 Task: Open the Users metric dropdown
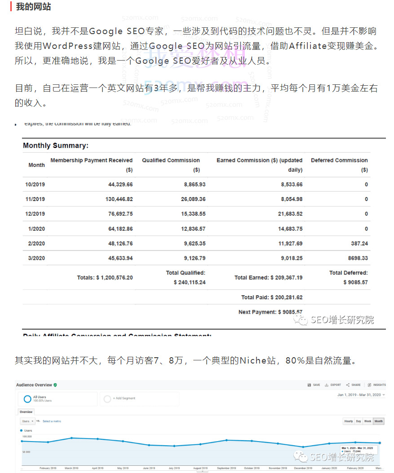pos(28,421)
